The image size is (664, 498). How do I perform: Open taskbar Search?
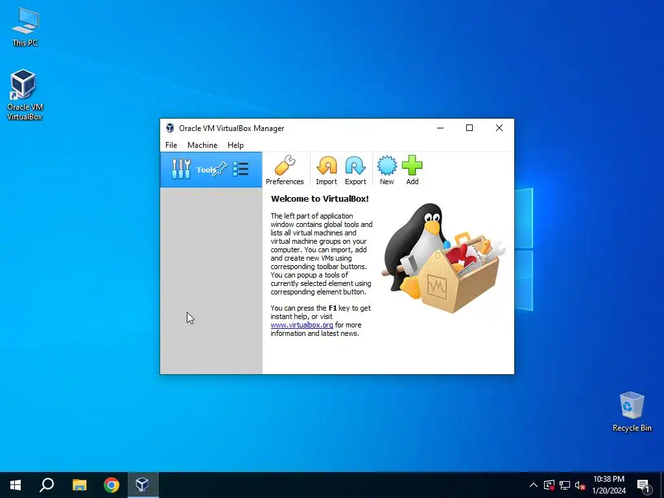click(x=47, y=485)
